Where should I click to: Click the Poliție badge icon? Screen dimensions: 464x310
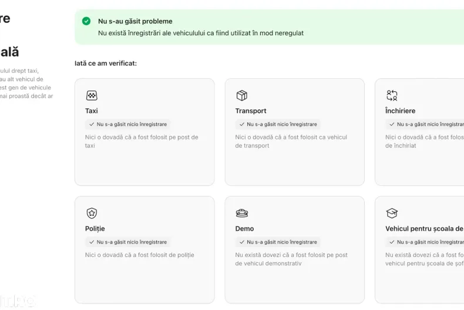point(92,213)
